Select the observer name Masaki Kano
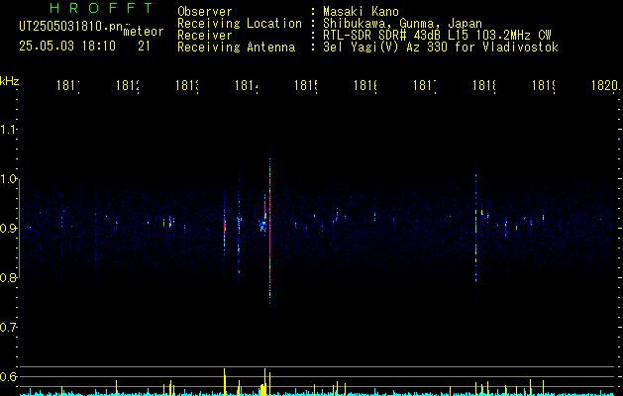Viewport: 623px width, 396px height. coord(361,12)
